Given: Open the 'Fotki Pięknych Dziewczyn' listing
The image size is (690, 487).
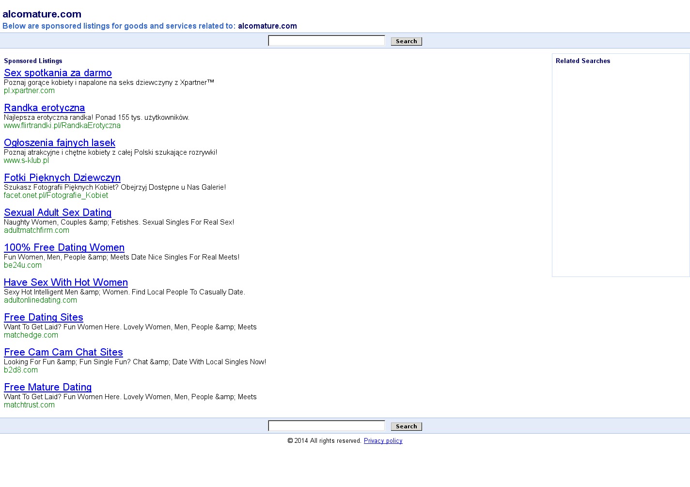Looking at the screenshot, I should click(x=62, y=178).
